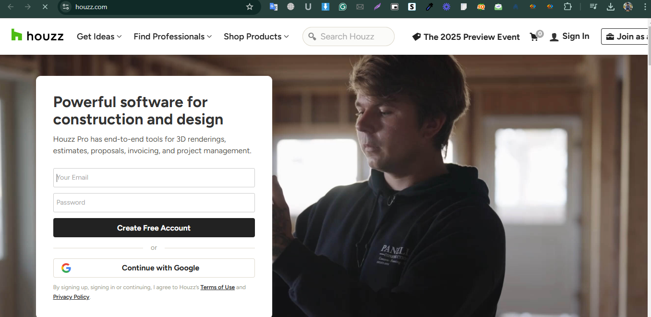The height and width of the screenshot is (317, 651).
Task: Click the grey globe extension icon
Action: point(291,7)
